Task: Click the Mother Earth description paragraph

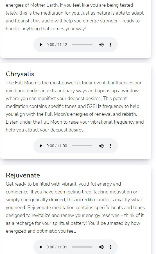Action: (75, 17)
